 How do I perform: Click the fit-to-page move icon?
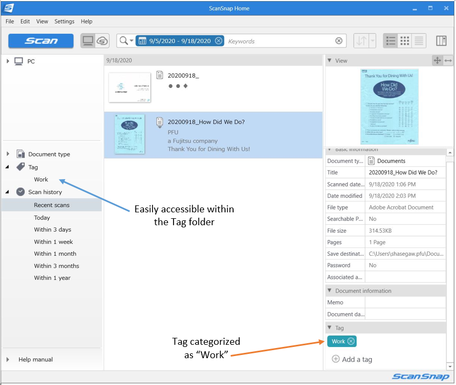tap(437, 61)
